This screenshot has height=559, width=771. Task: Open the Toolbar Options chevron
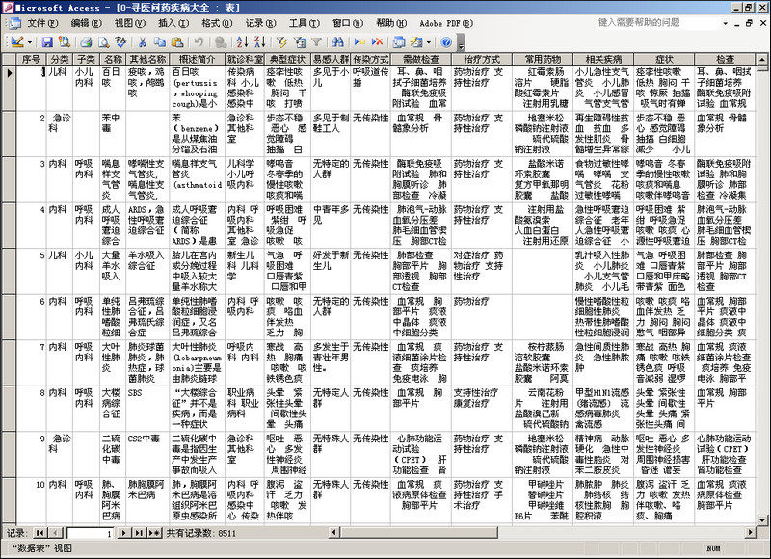pos(461,42)
